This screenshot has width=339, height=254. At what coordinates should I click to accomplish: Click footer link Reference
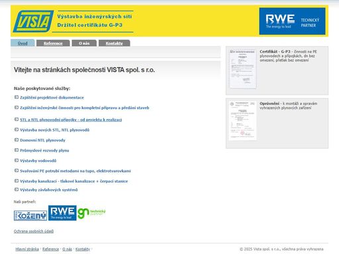(50, 249)
